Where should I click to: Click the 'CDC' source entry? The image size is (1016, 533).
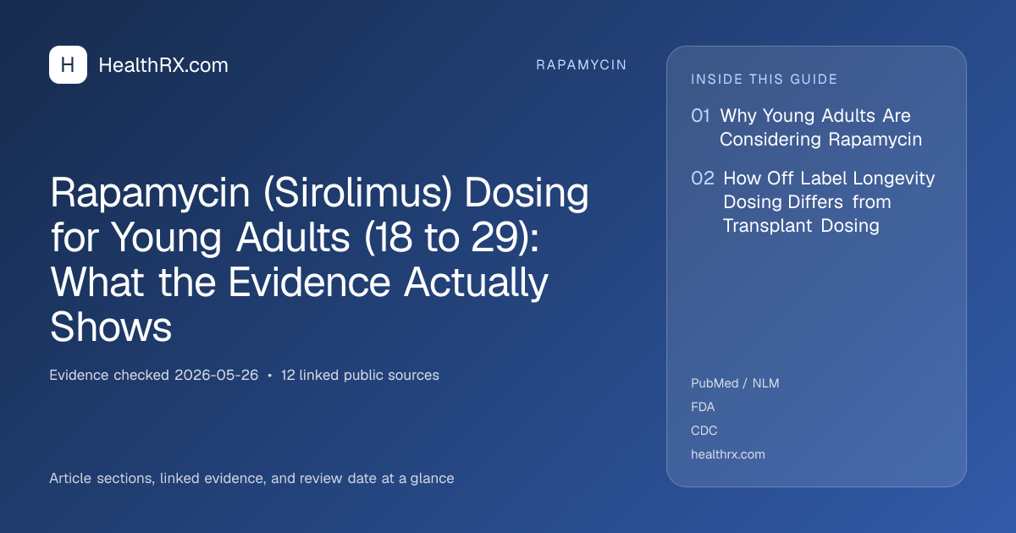point(704,431)
